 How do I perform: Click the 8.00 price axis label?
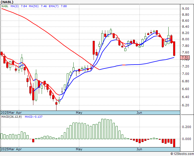[x=185, y=39]
